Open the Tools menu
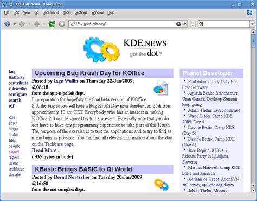 [x=67, y=12]
